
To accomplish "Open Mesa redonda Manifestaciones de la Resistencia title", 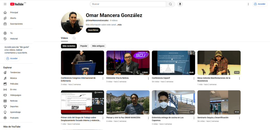I will coord(214,79).
